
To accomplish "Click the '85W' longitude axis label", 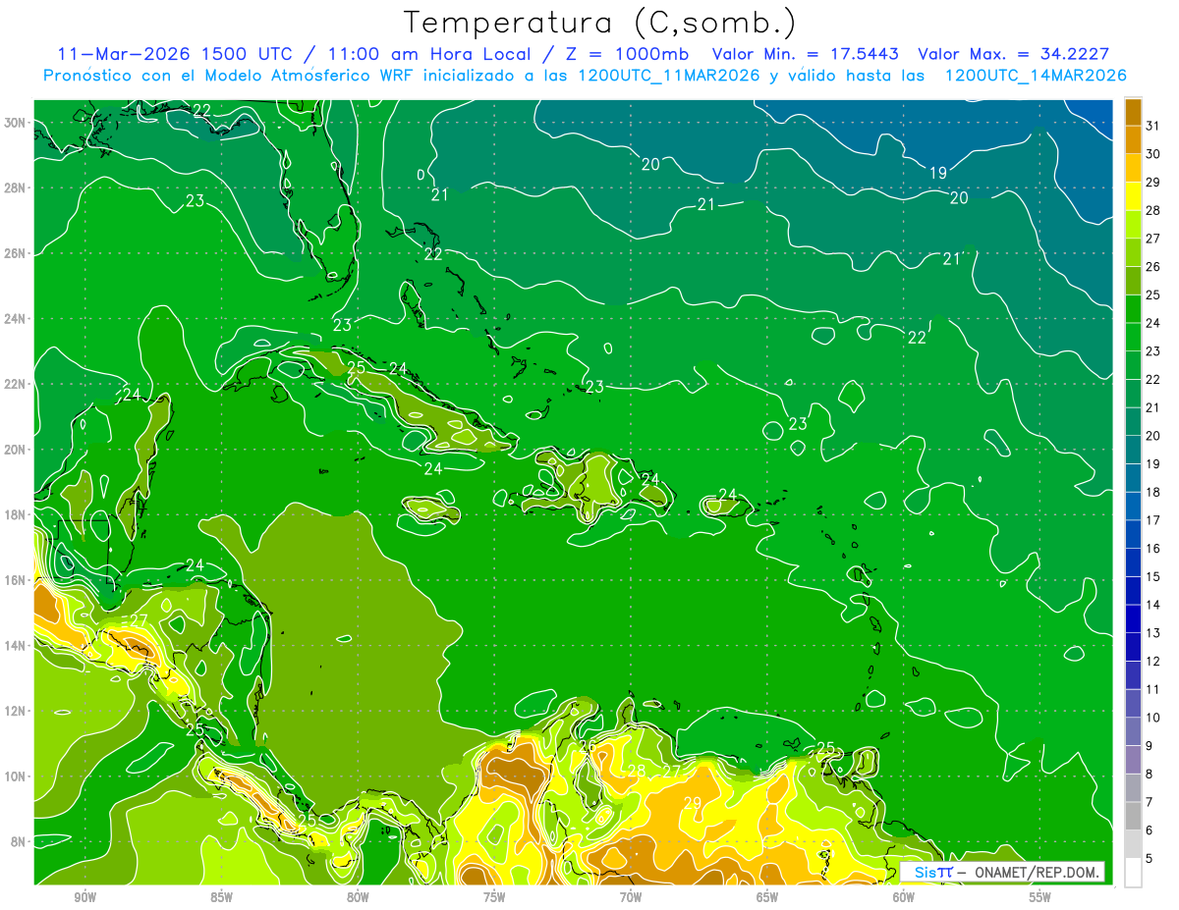I will click(221, 897).
